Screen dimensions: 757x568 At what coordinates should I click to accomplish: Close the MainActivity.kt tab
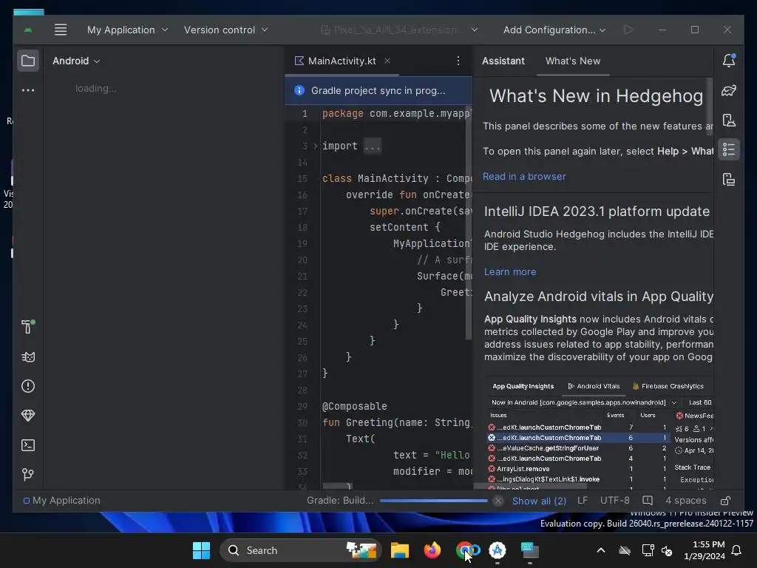tap(387, 61)
